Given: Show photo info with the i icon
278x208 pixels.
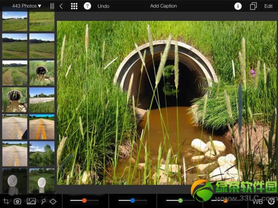Looking at the screenshot, I should coord(238,6).
